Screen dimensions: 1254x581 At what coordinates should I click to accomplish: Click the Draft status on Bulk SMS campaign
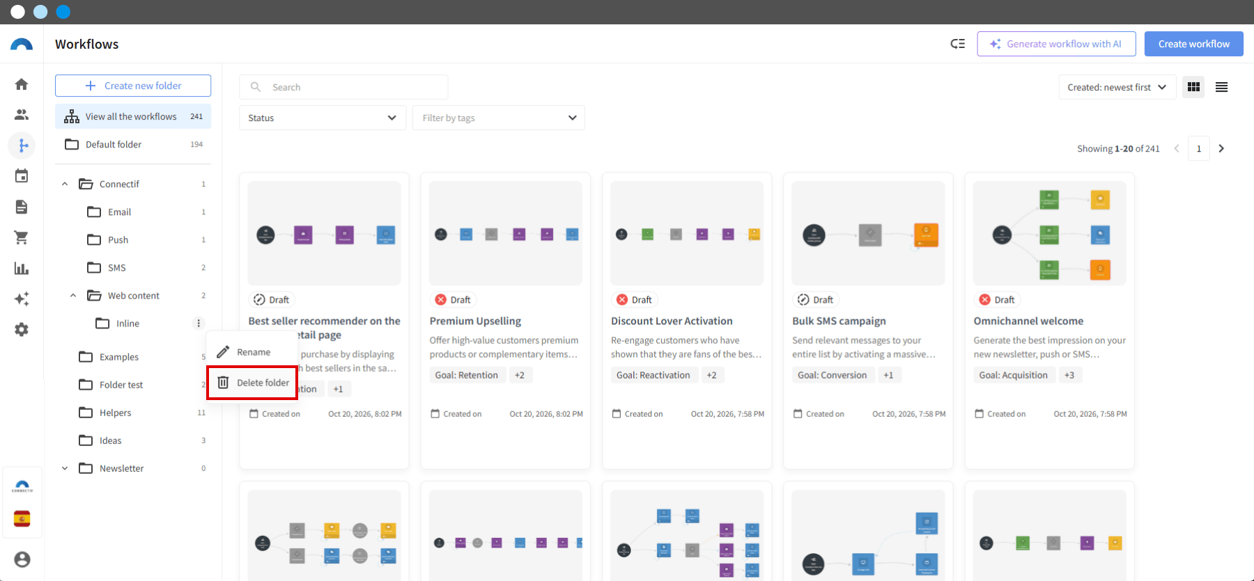tap(815, 299)
